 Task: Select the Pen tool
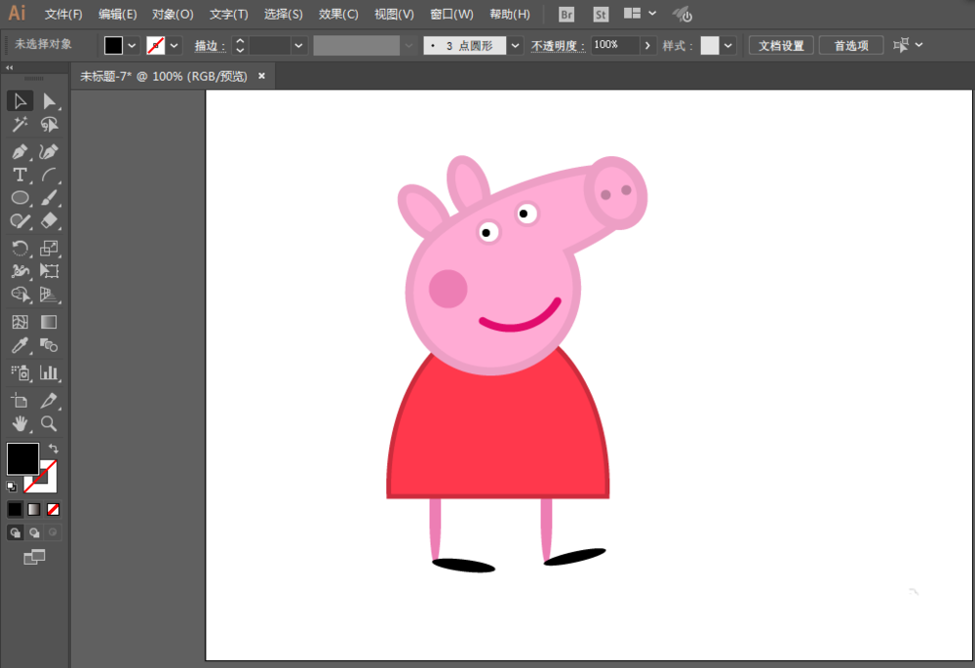coord(19,152)
